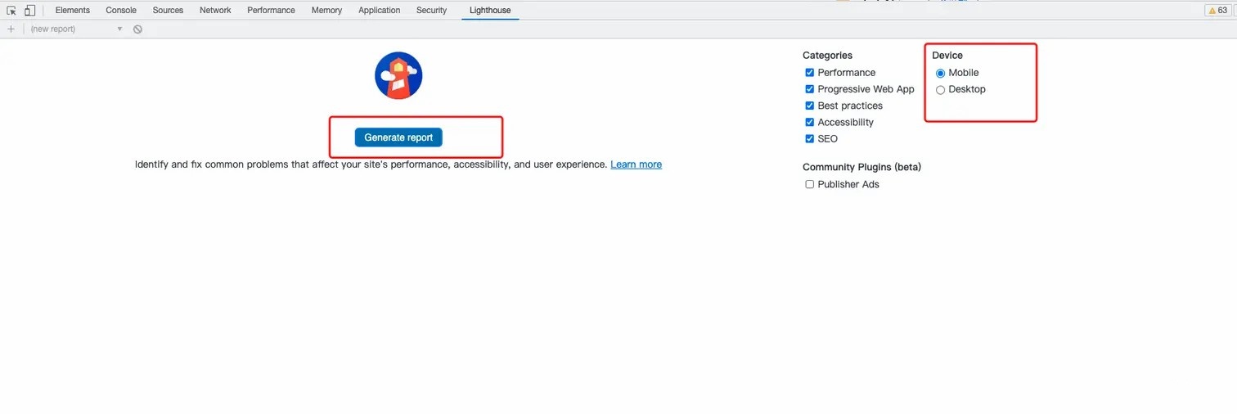Image resolution: width=1237 pixels, height=414 pixels.
Task: Click the add new report plus icon
Action: point(11,29)
